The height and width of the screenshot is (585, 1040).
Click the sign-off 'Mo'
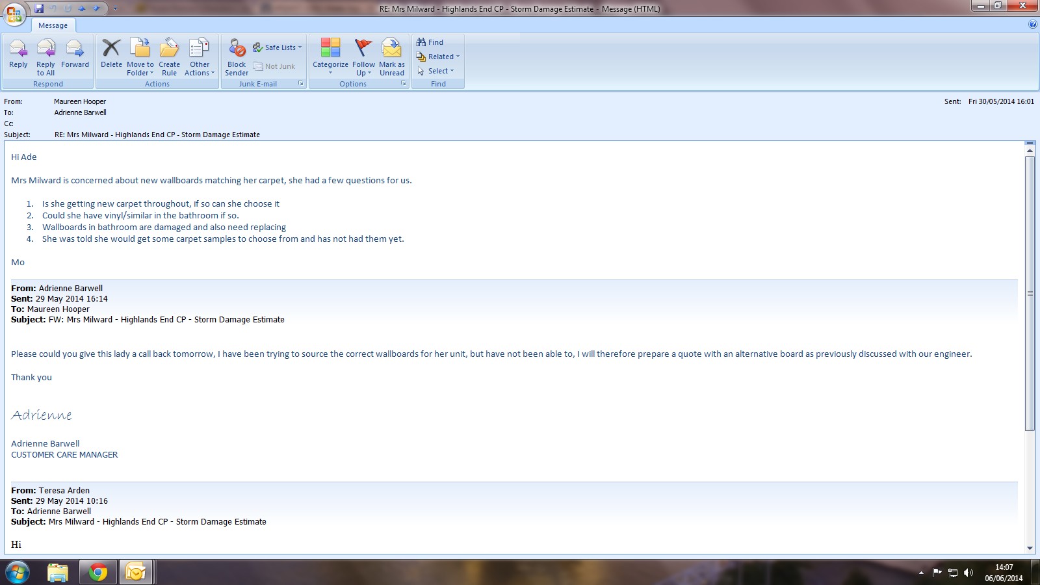tap(18, 262)
